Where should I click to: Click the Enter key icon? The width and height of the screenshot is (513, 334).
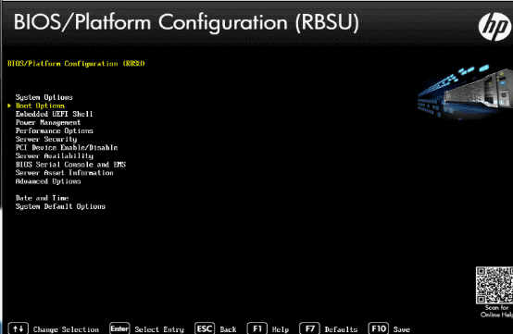[x=119, y=328]
